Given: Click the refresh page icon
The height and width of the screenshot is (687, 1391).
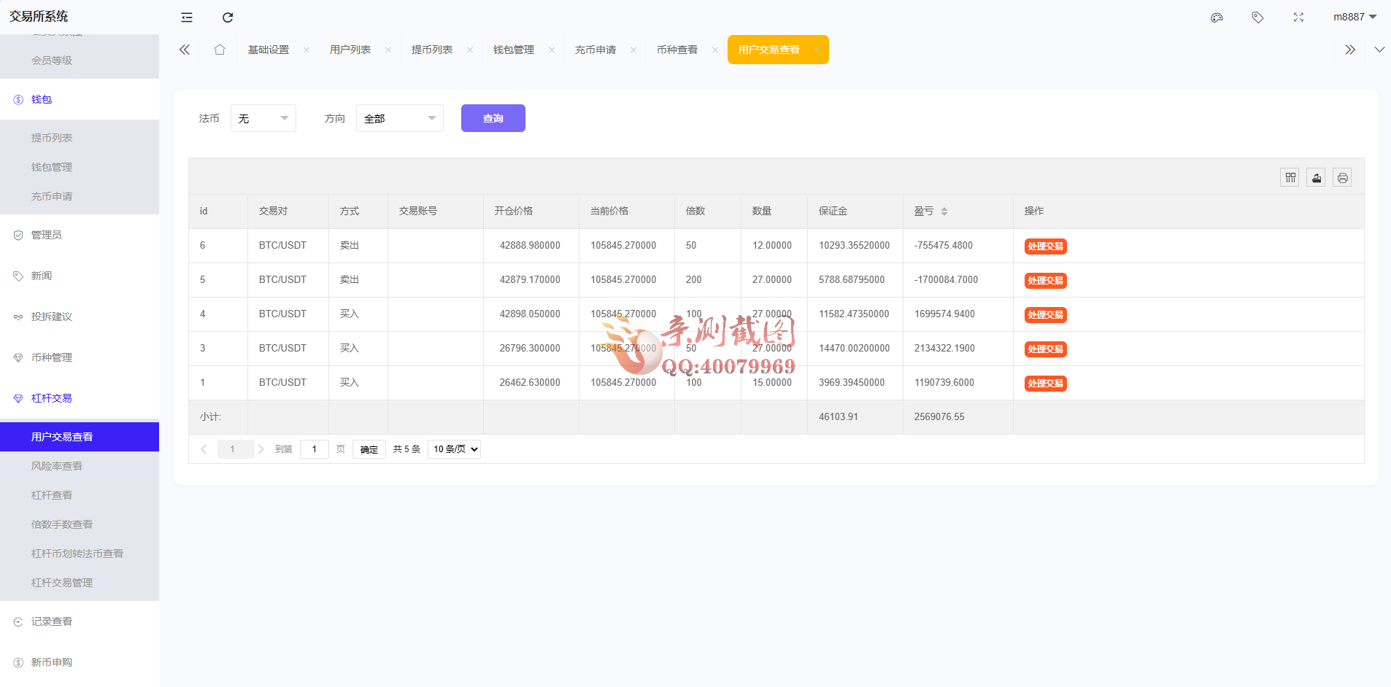Looking at the screenshot, I should (x=228, y=18).
